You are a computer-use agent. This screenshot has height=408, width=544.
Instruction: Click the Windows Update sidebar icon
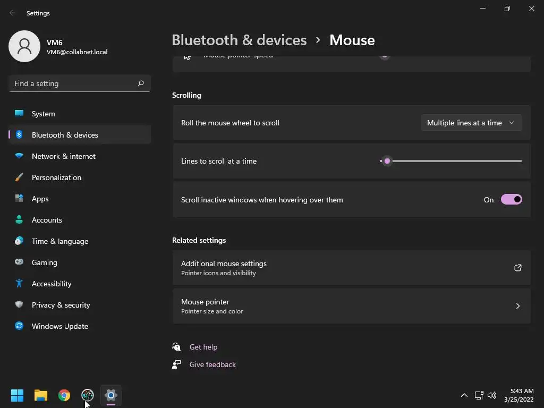click(19, 326)
